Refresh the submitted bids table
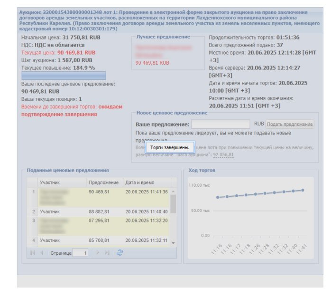Viewport: 331px width, 297px height. tap(120, 253)
